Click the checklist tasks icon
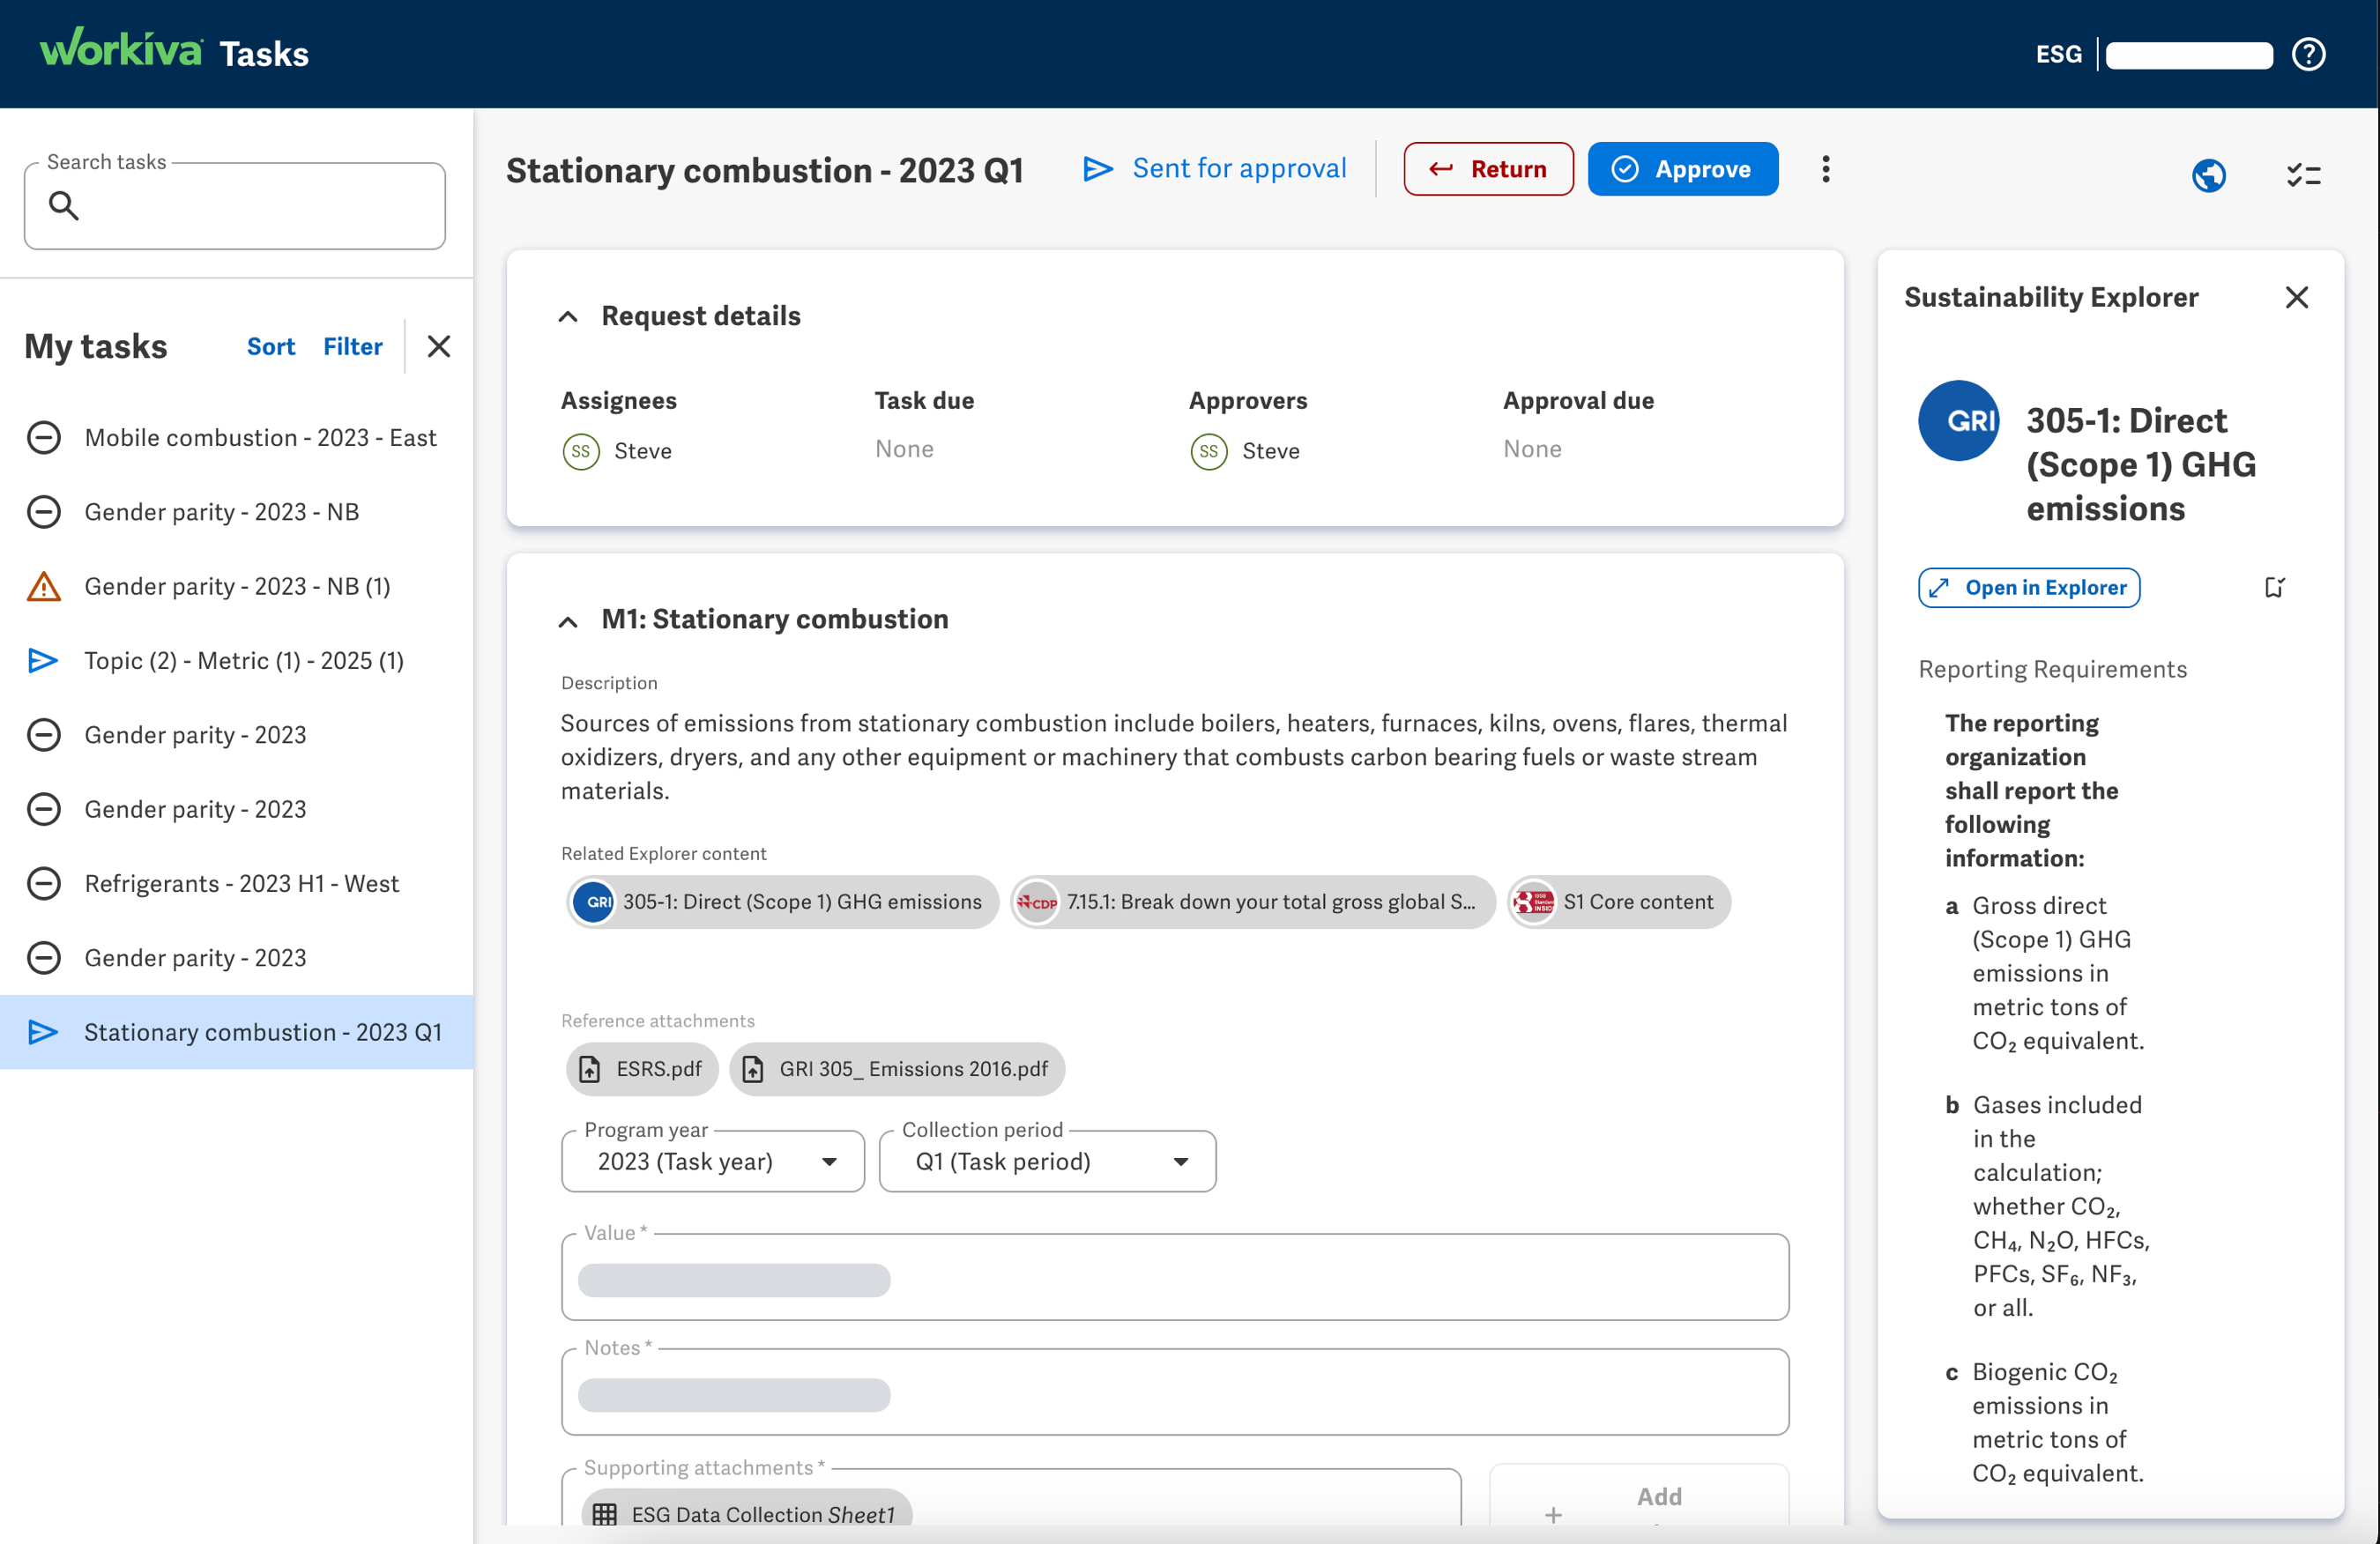Image resolution: width=2380 pixels, height=1544 pixels. [x=2304, y=175]
